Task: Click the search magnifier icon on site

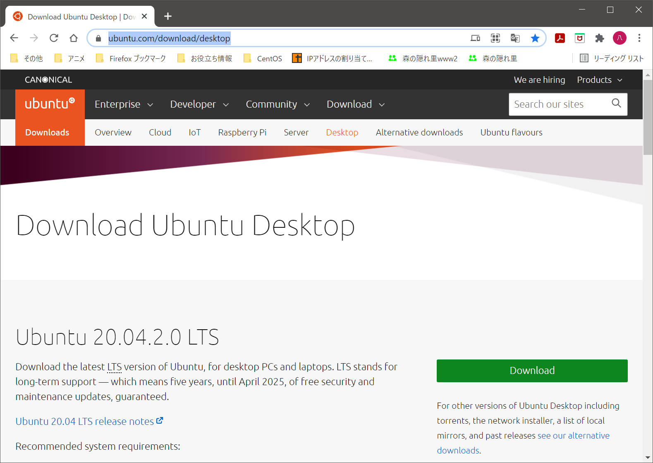Action: (616, 103)
